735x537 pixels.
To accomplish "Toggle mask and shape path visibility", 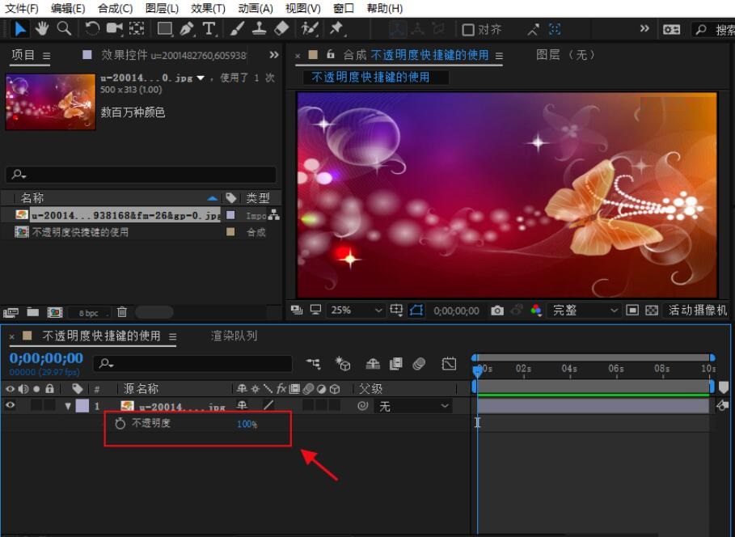I will point(416,311).
